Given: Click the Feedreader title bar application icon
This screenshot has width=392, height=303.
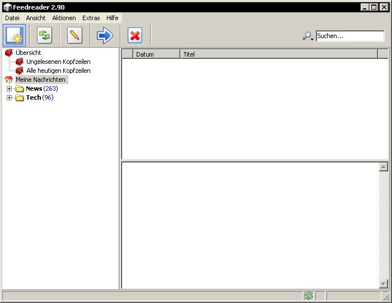Looking at the screenshot, I should pos(7,7).
